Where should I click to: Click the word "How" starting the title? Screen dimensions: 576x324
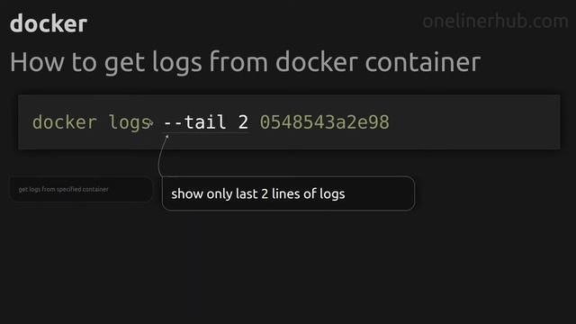tap(37, 62)
